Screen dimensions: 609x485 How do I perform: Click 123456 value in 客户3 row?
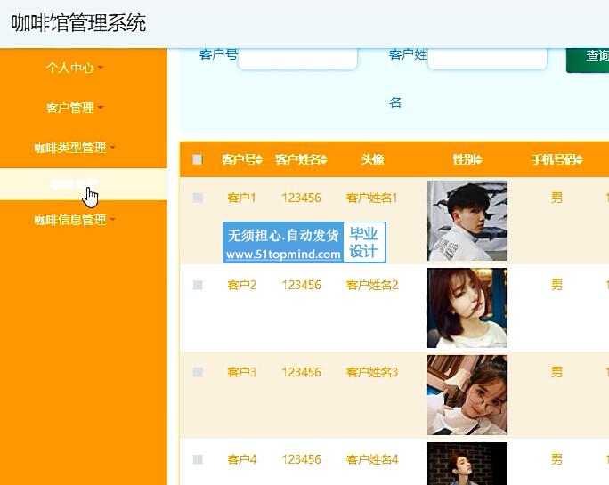(302, 372)
